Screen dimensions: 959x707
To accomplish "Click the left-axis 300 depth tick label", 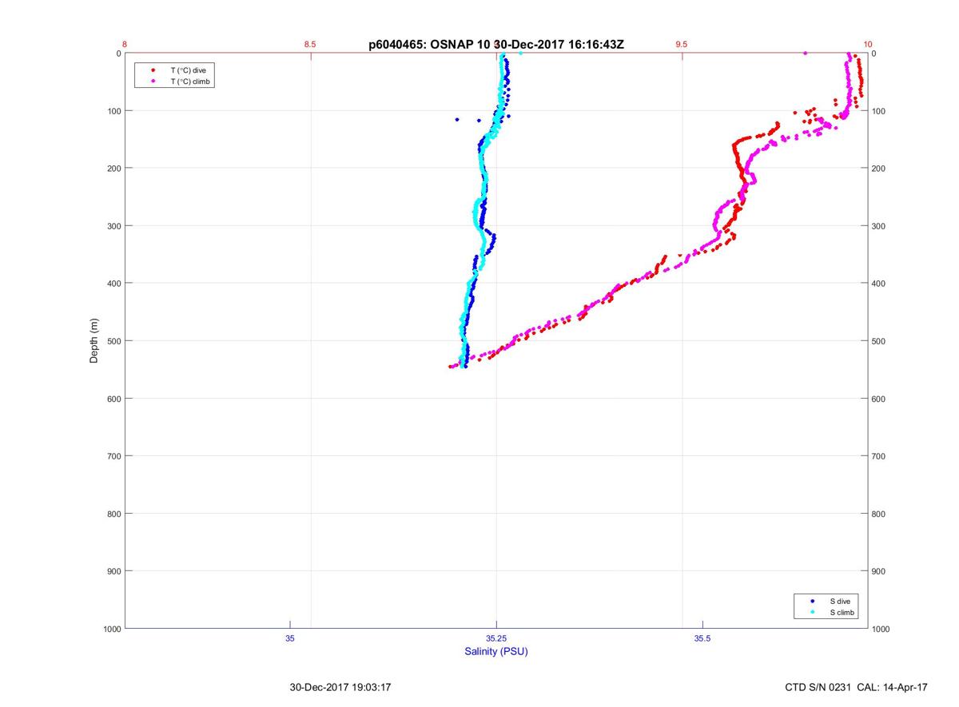I will click(x=113, y=226).
